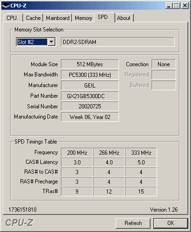Click the CAS# Latency 5.0 cell

click(141, 163)
